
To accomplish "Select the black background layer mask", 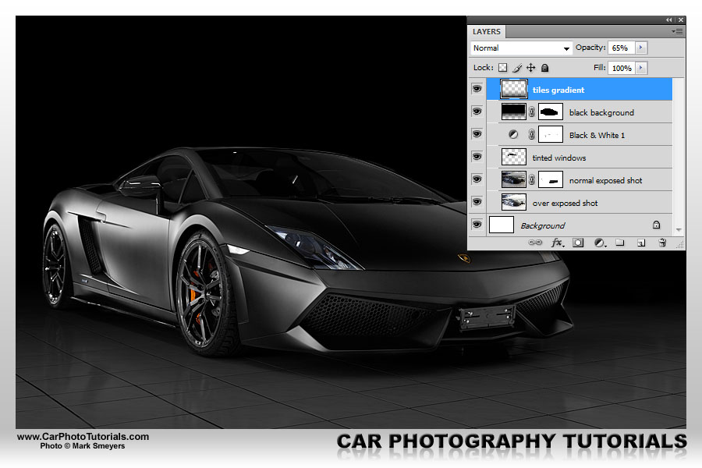I will [x=550, y=112].
